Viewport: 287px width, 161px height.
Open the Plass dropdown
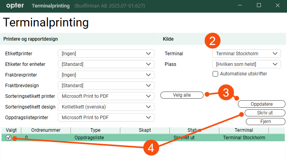[x=246, y=64]
